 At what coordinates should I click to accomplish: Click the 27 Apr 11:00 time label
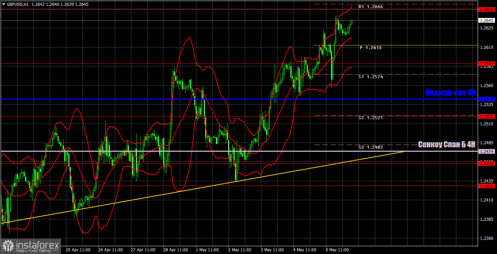point(143,250)
